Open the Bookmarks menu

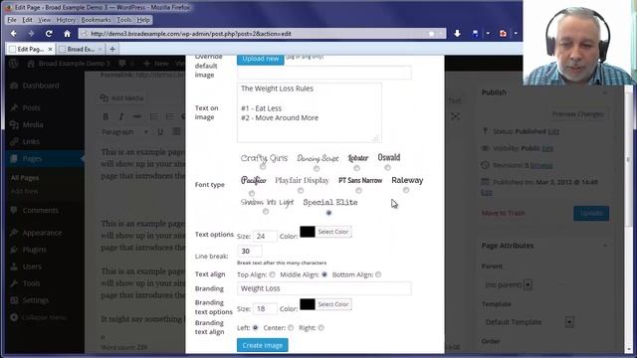point(96,20)
